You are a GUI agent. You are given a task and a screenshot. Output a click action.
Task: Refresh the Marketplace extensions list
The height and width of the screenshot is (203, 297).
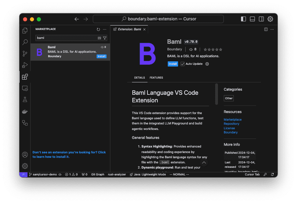(x=98, y=29)
